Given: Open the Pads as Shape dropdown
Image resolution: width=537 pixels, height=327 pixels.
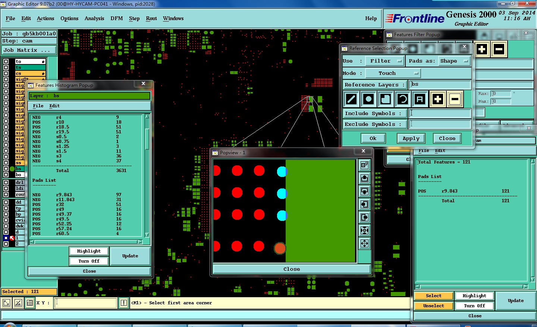Looking at the screenshot, I should [x=453, y=61].
